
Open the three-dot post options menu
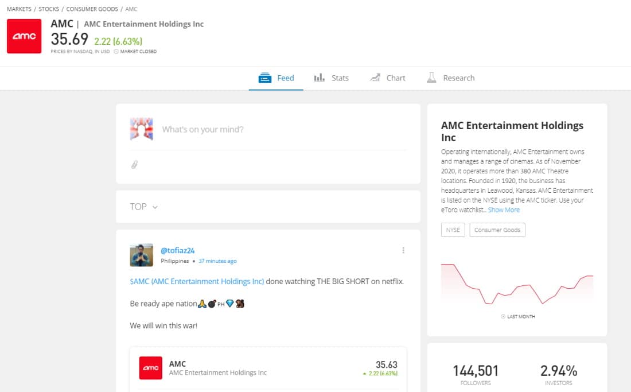click(x=403, y=250)
